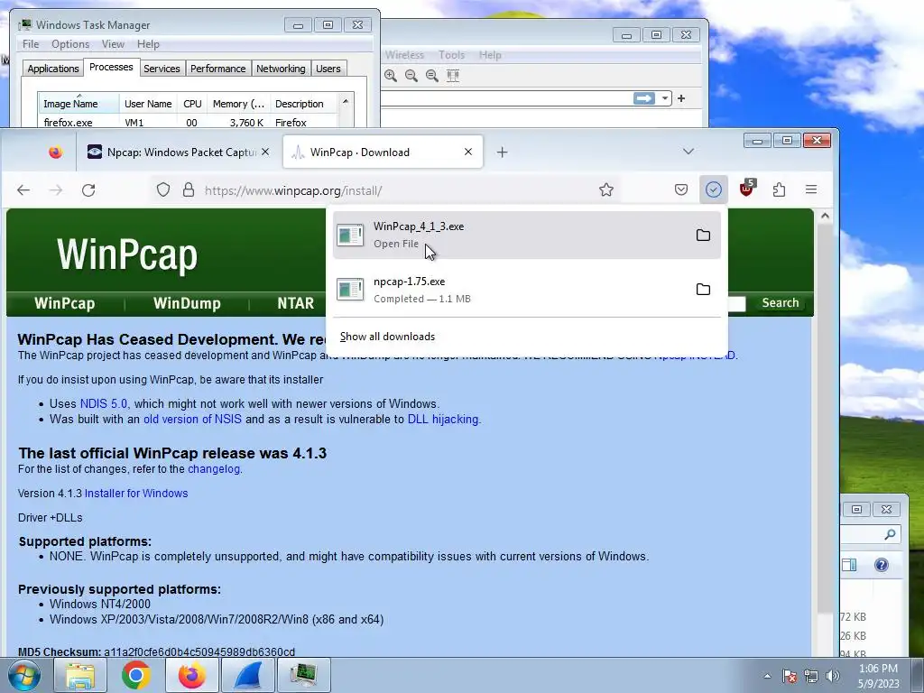Open Task Manager View menu
Screen dimensions: 924x693
[113, 44]
